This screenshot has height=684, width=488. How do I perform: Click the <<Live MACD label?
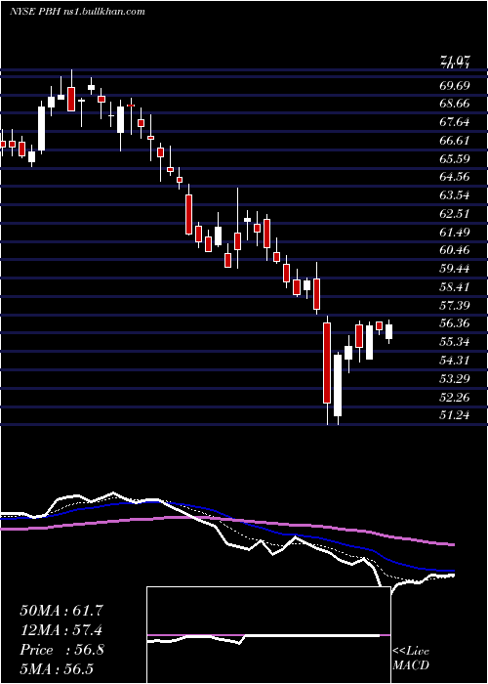tap(411, 659)
